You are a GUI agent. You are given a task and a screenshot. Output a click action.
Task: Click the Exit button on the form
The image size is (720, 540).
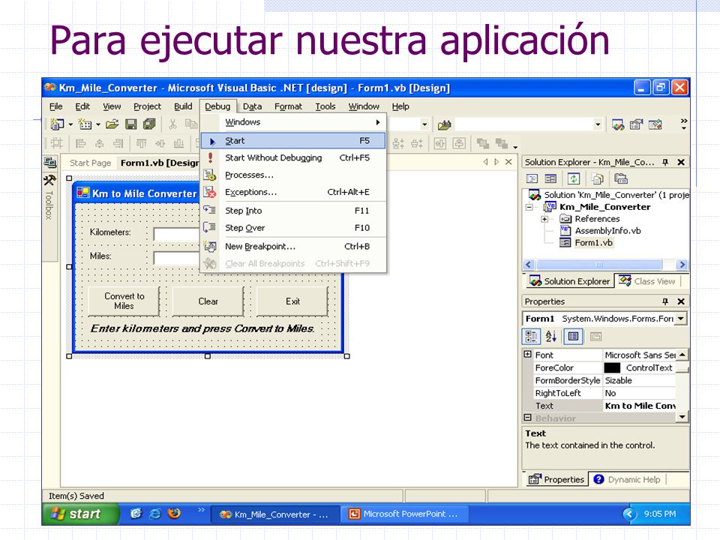click(x=292, y=301)
